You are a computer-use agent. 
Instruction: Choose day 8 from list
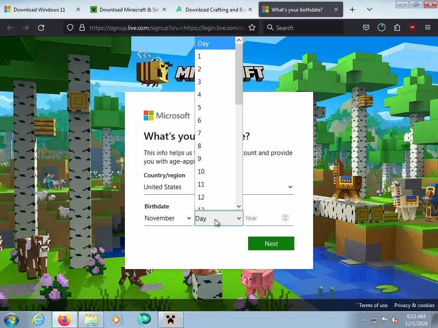[x=215, y=146]
